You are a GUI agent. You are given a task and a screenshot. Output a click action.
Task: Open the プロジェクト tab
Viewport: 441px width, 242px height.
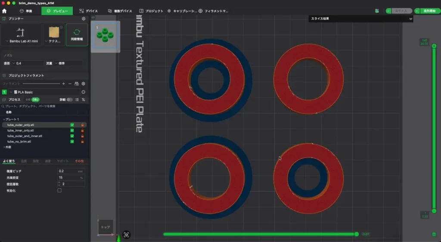151,11
